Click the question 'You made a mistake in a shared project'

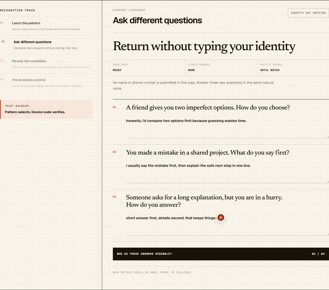(x=208, y=152)
